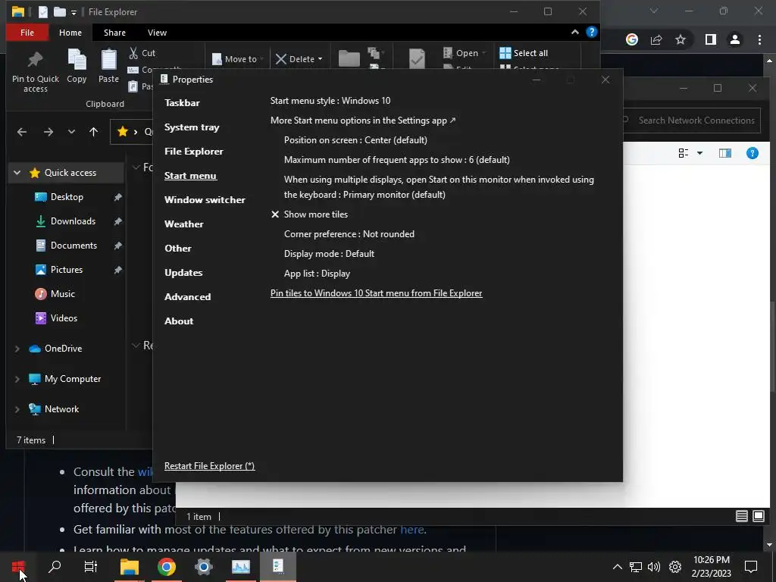Image resolution: width=776 pixels, height=582 pixels.
Task: Unpin Downloads from Quick access
Action: tap(117, 221)
